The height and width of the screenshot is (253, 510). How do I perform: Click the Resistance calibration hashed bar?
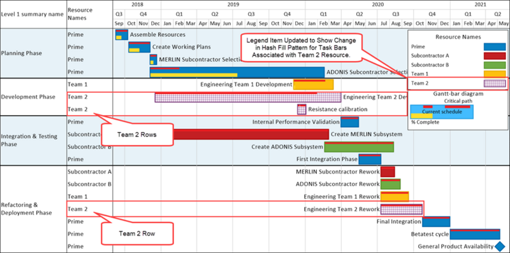(x=302, y=109)
